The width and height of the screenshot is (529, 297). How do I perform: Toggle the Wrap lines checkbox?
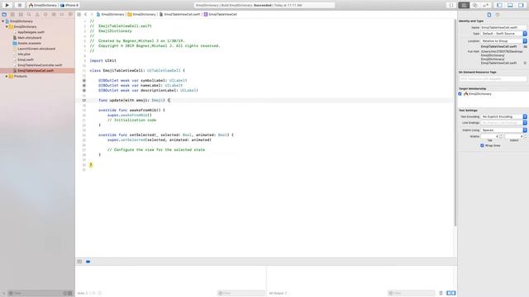point(482,145)
